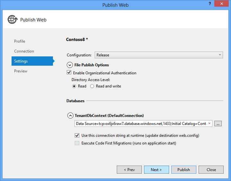The width and height of the screenshot is (231, 181).
Task: Click the Publish button
Action: pyautogui.click(x=184, y=170)
